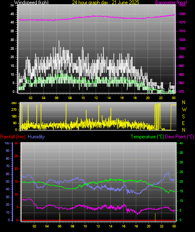Click the "04" hour label under the temperature chart
The width and height of the screenshot is (195, 232).
47,226
